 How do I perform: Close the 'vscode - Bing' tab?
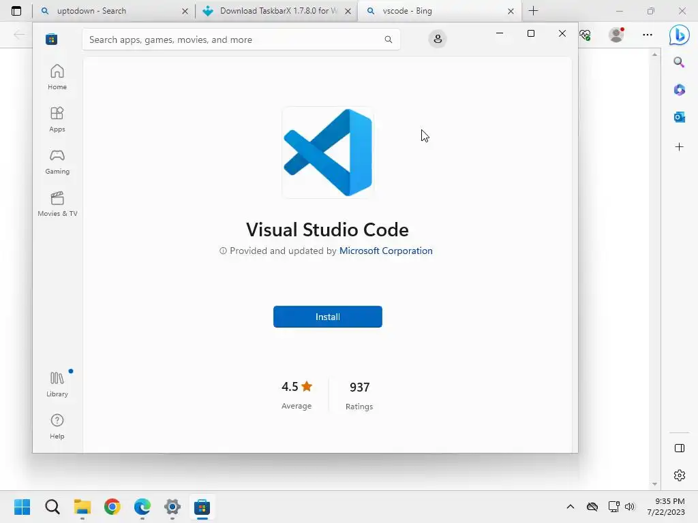tap(511, 11)
